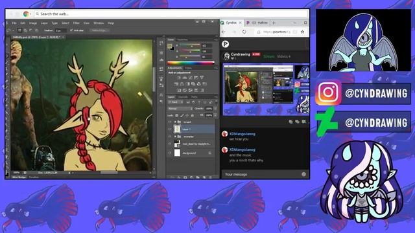Viewport: 415px width, 233px height.
Task: Bookmark the page with the star icon
Action: [x=302, y=32]
